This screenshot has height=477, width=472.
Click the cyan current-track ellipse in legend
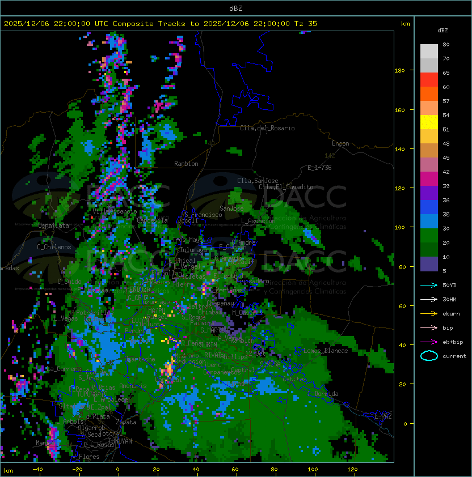(429, 356)
